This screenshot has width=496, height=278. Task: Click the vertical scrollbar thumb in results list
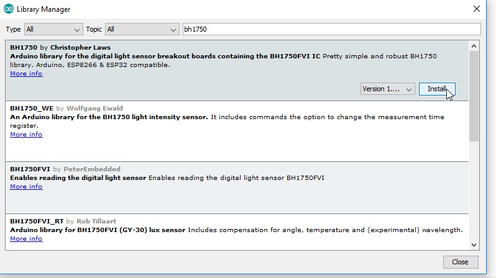[x=474, y=96]
